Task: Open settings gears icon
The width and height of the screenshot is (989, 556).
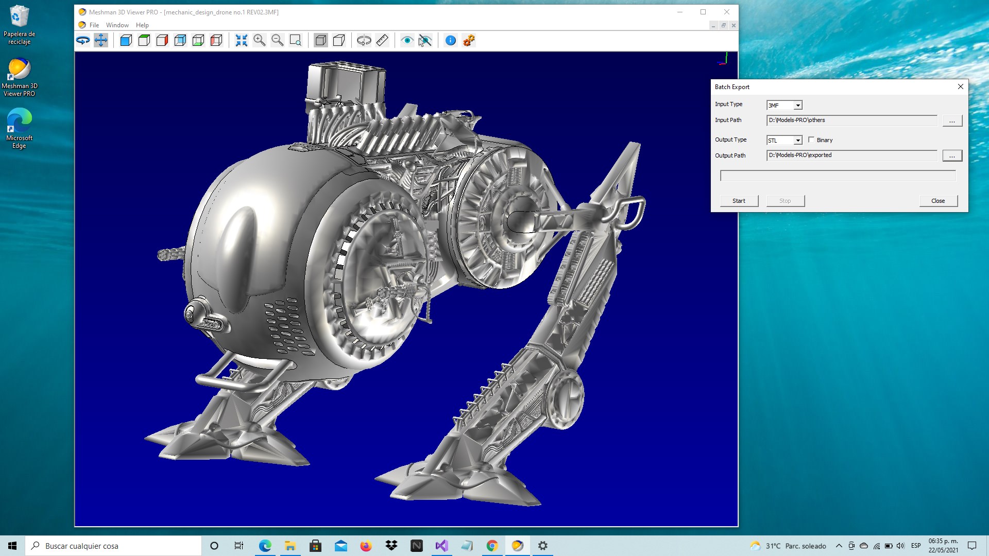Action: (x=469, y=40)
